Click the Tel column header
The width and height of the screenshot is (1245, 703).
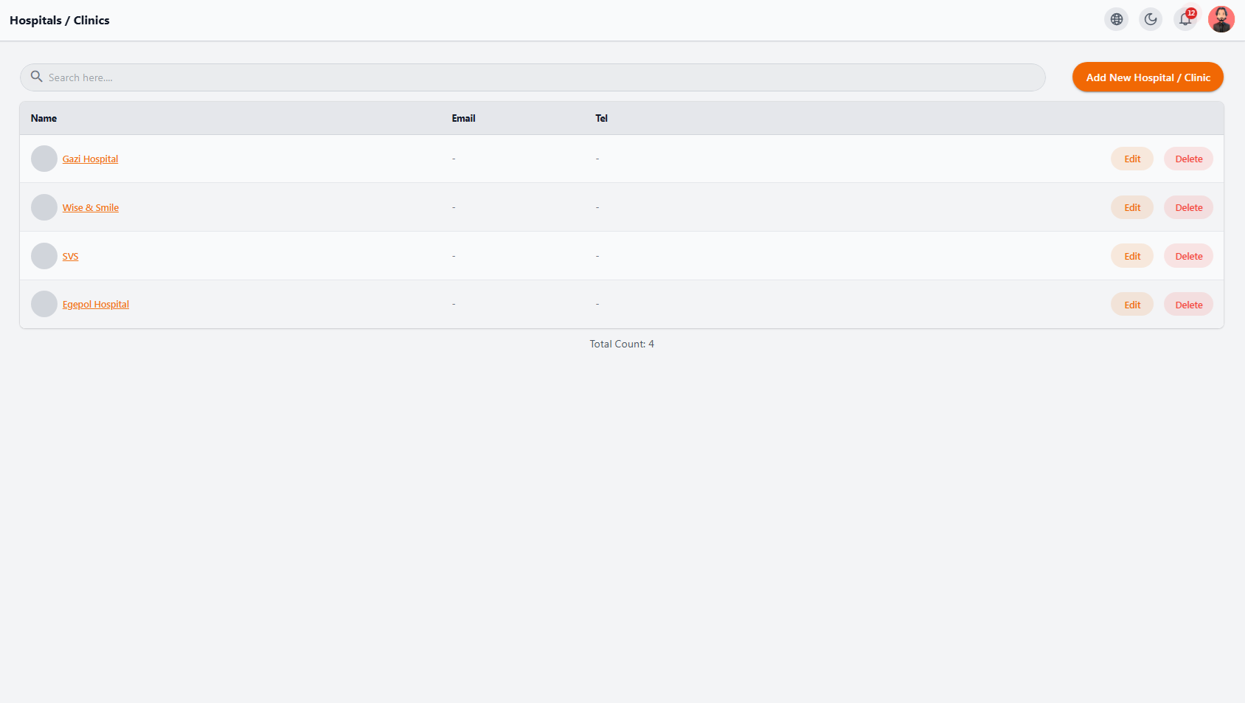(x=601, y=118)
